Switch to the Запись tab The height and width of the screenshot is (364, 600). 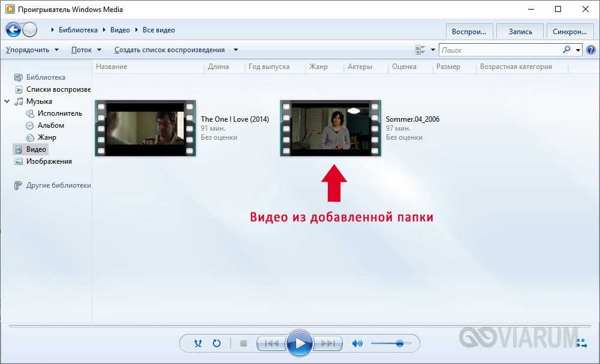pos(520,31)
